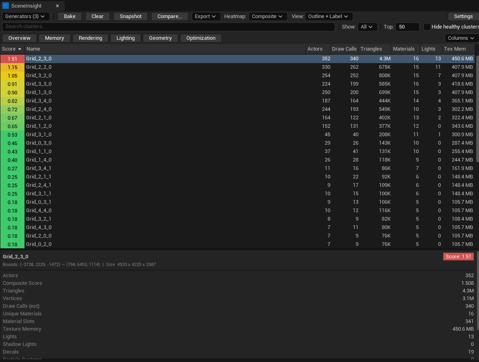This screenshot has width=479, height=362.
Task: Click the red 1.51 score cell
Action: click(12, 59)
